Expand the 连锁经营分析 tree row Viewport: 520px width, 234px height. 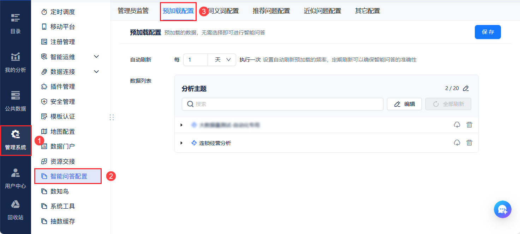181,143
